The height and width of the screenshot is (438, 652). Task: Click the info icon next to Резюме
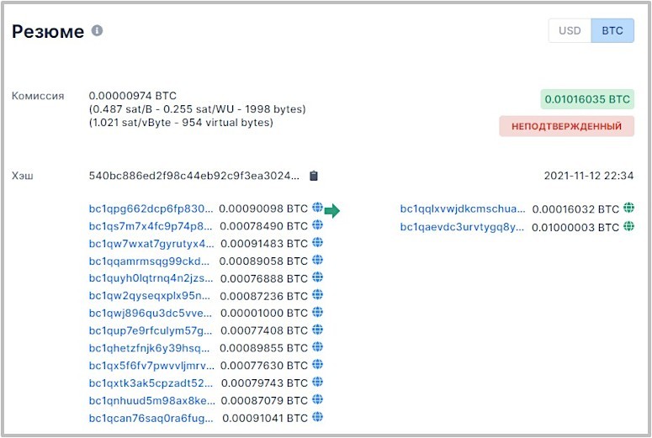(x=97, y=31)
